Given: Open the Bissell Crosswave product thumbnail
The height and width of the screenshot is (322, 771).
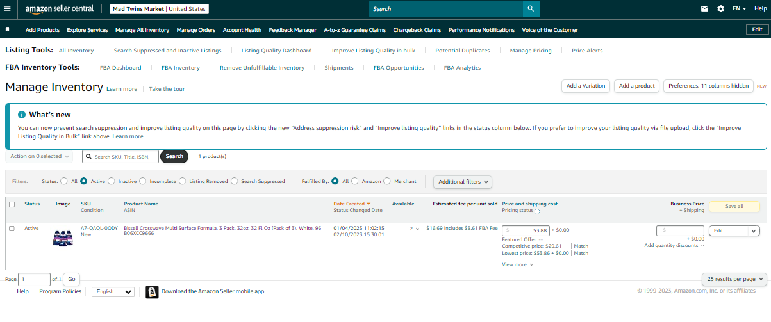Looking at the screenshot, I should pos(63,239).
